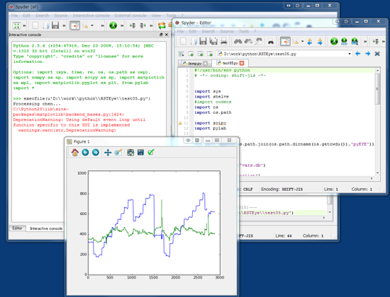Expand overflow chevron after main maximize icon

[24, 25]
